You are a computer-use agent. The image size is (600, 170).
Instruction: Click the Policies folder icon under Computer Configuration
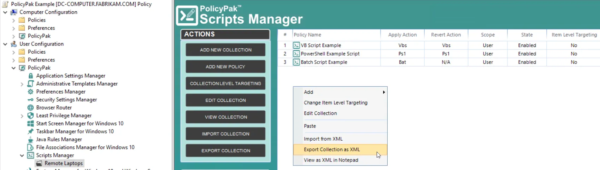(22, 20)
